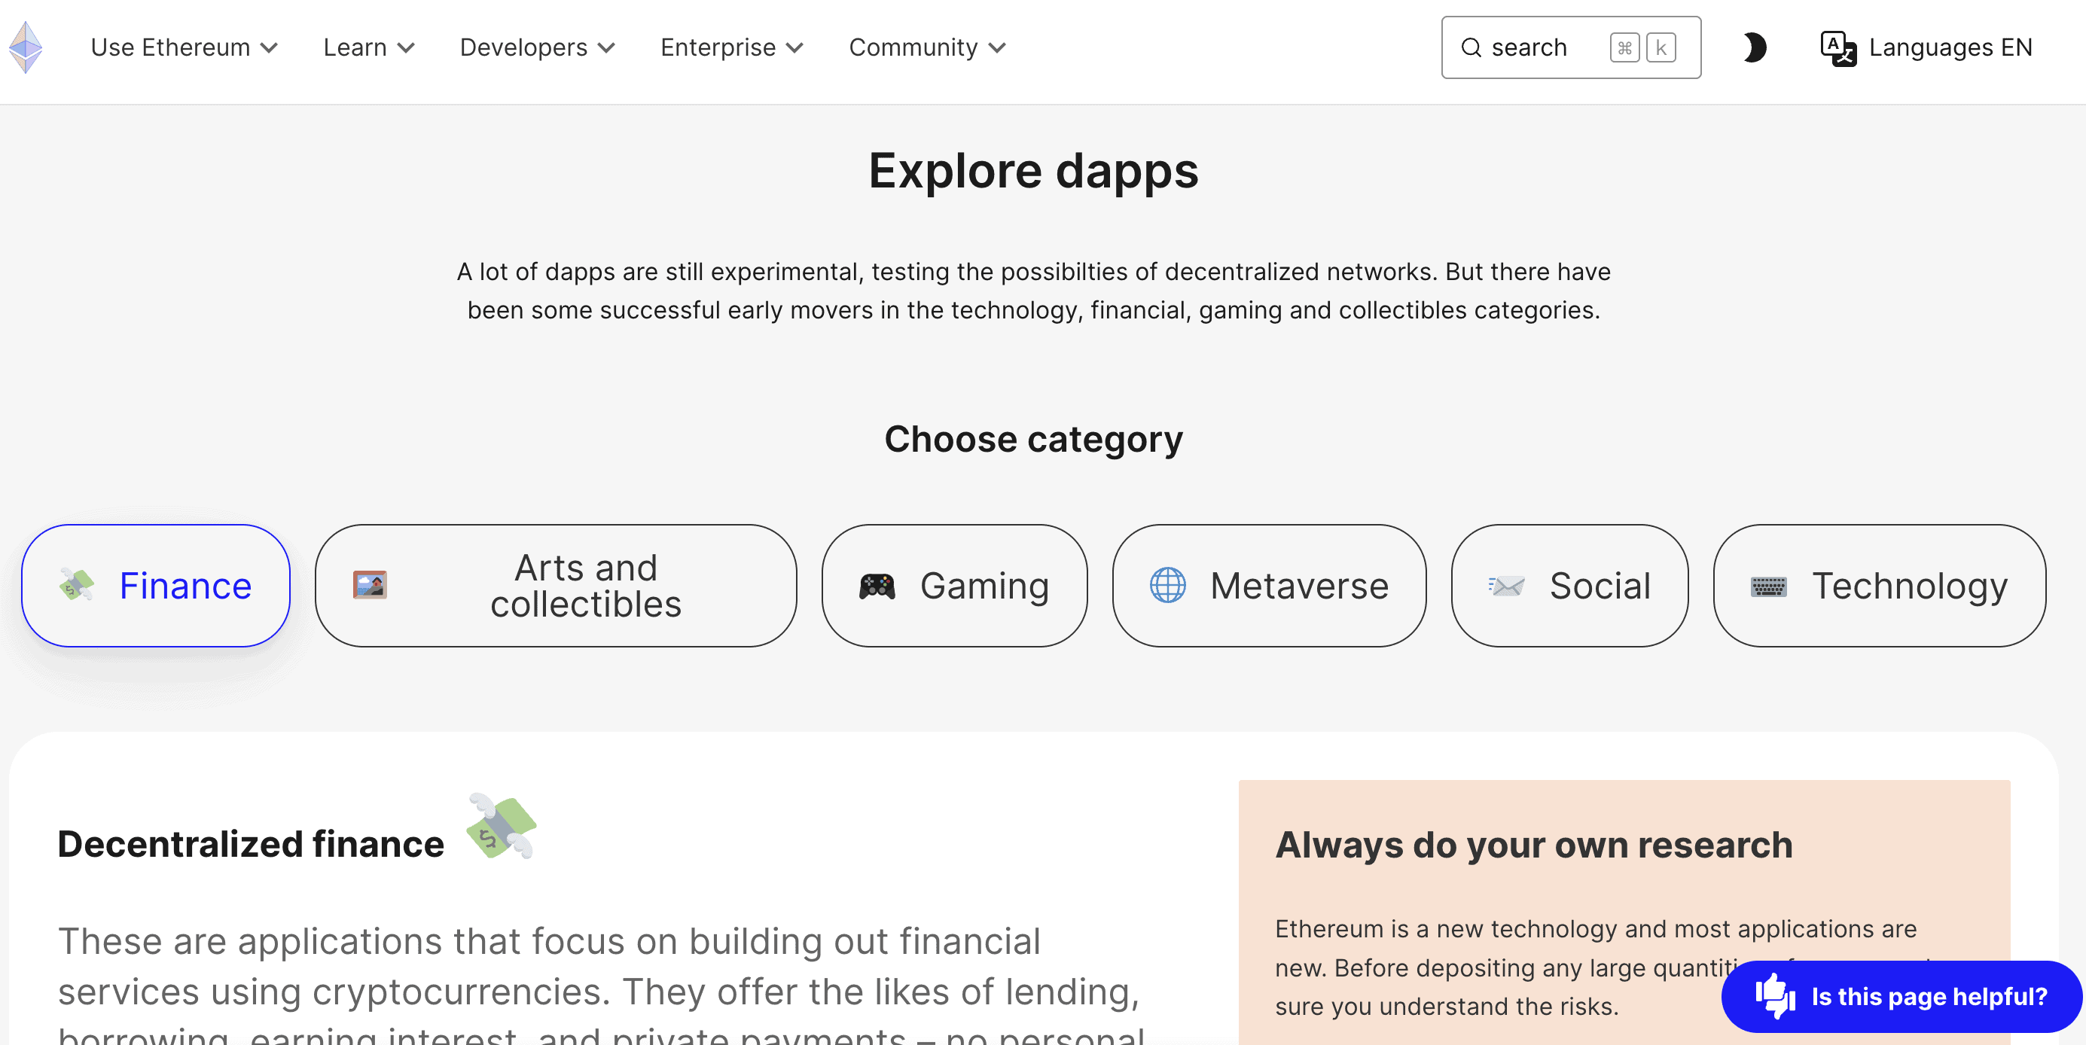Select the Finance category

[155, 585]
